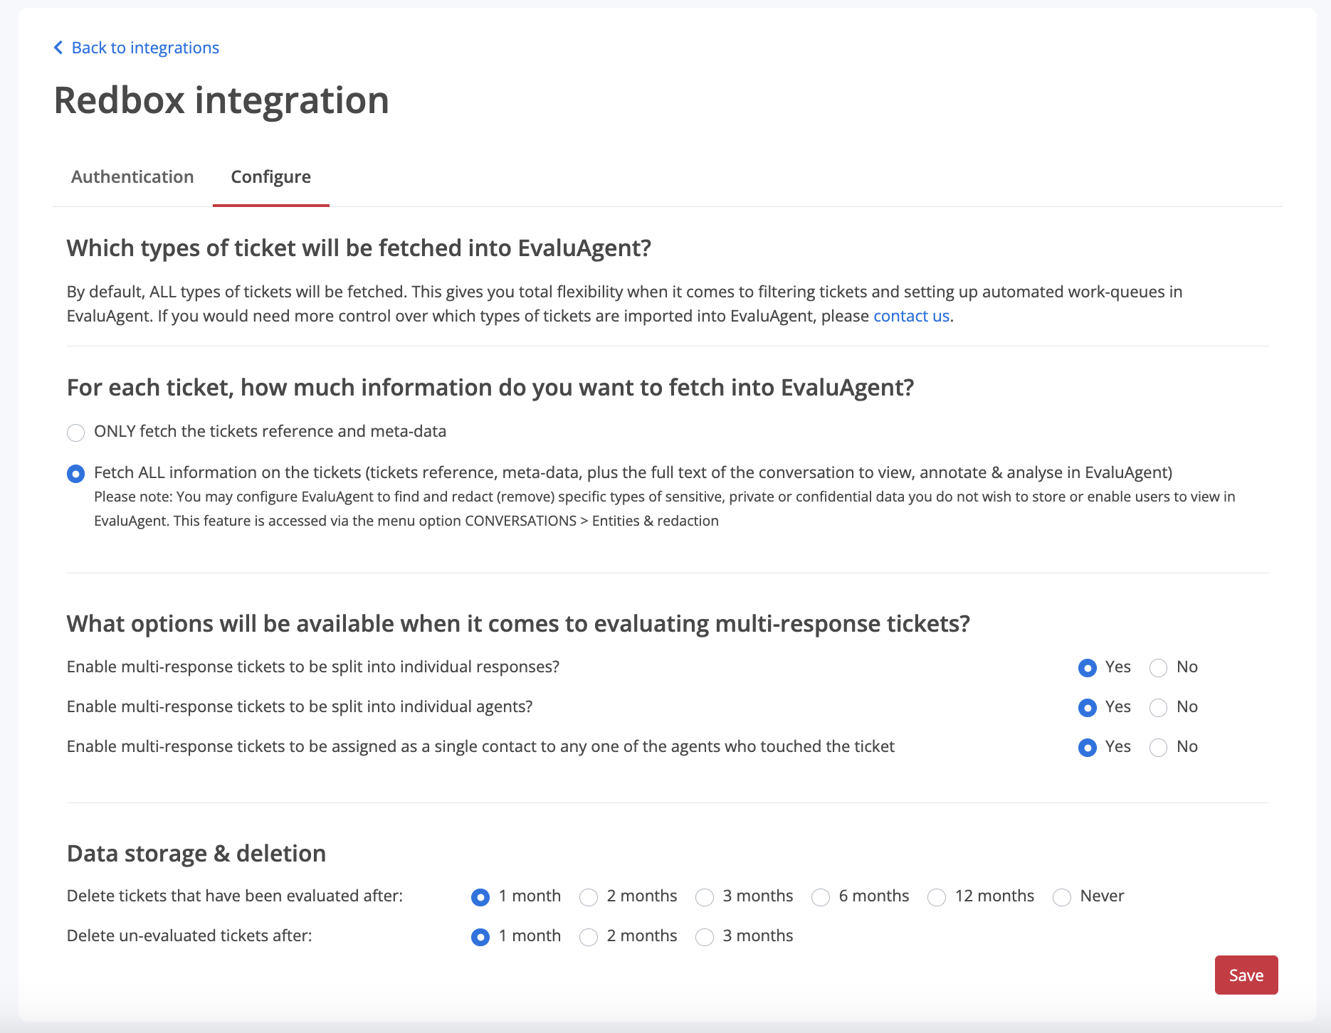Click the Redbox integration page title

coord(221,100)
